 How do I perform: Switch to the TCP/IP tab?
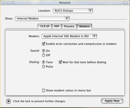45,26
